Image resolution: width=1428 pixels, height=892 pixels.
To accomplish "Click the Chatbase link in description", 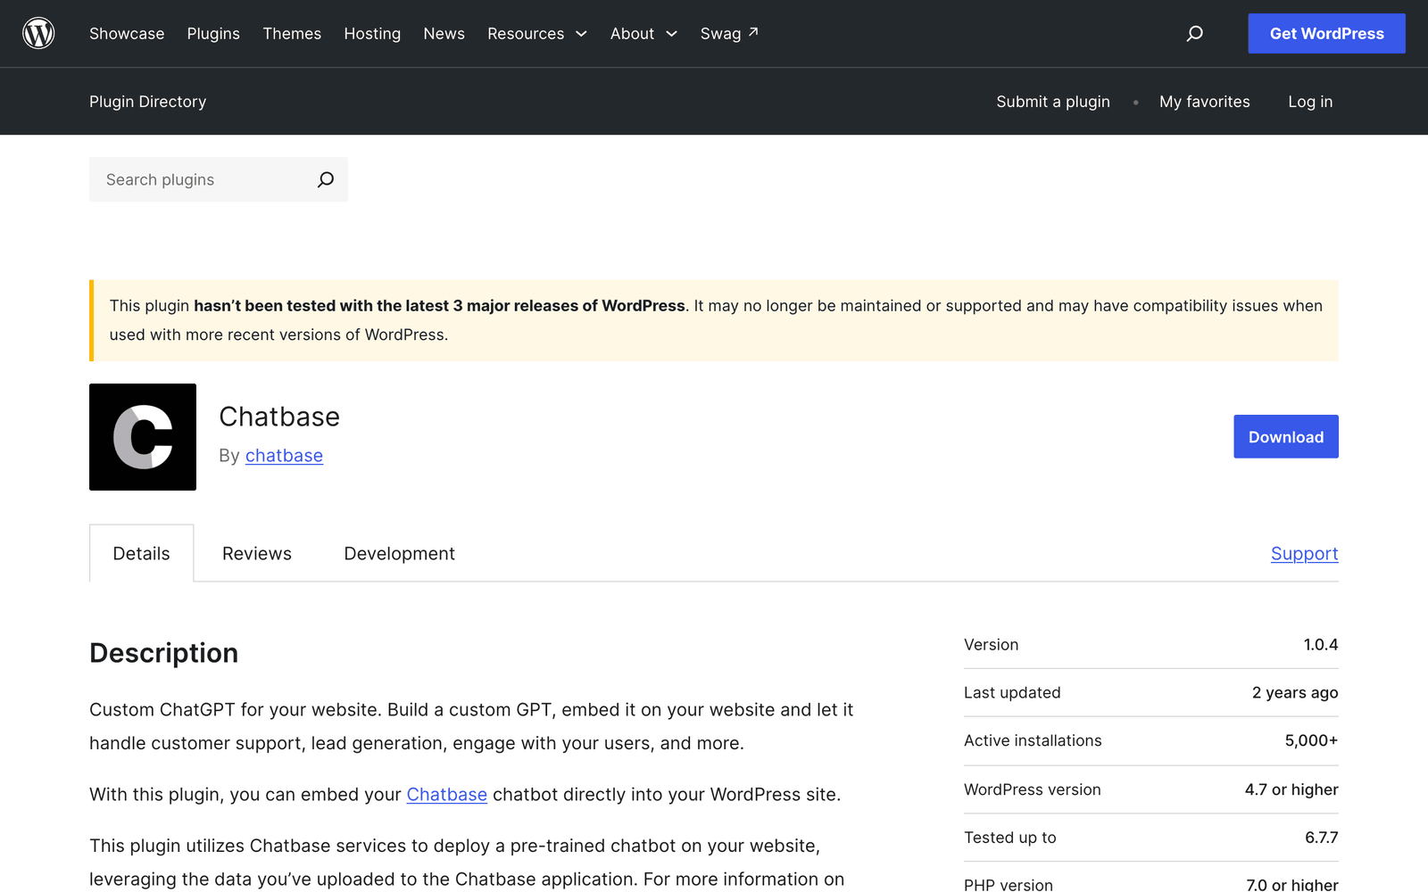I will coord(446,794).
